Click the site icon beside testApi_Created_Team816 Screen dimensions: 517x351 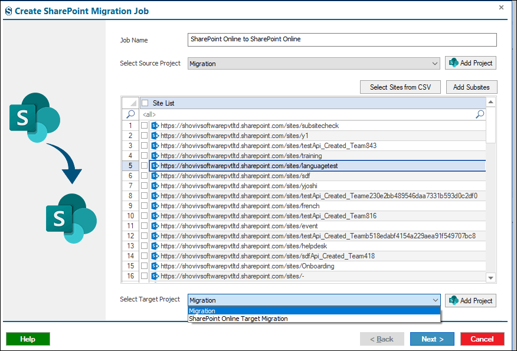coord(155,216)
